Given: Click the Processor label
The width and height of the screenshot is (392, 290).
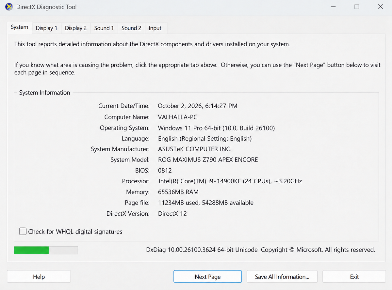Looking at the screenshot, I should click(136, 181).
